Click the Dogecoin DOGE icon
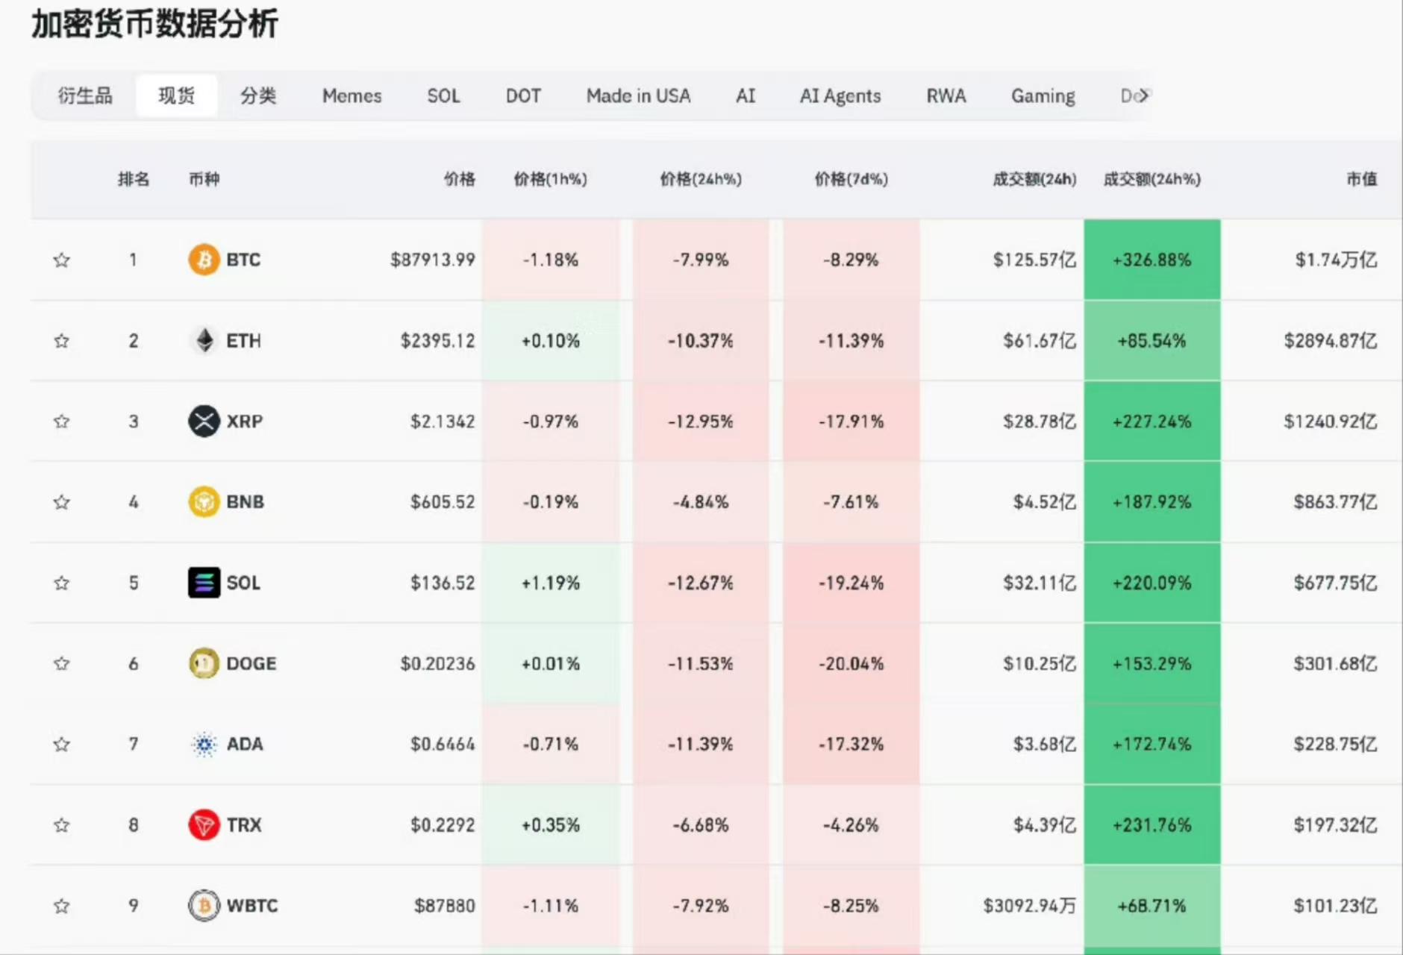This screenshot has width=1403, height=955. click(x=203, y=663)
